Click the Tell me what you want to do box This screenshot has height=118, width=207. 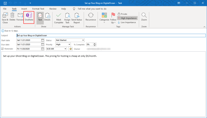(x=92, y=9)
